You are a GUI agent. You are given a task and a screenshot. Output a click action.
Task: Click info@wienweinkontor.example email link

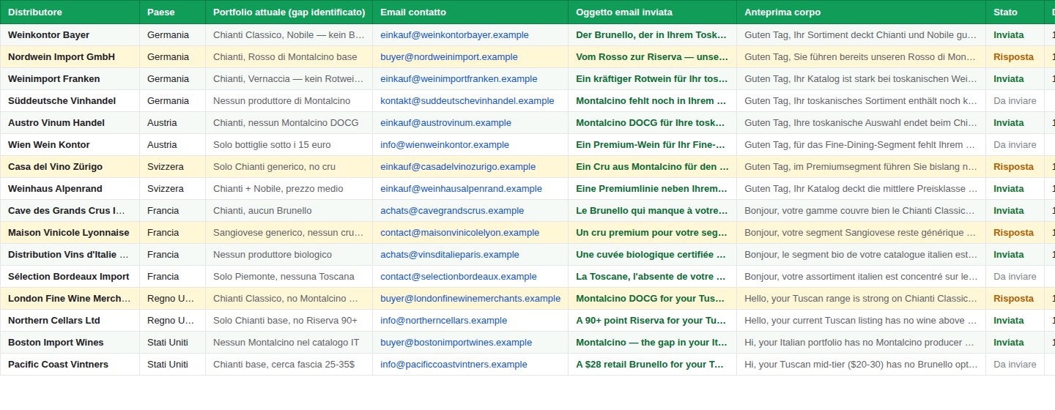tap(445, 145)
